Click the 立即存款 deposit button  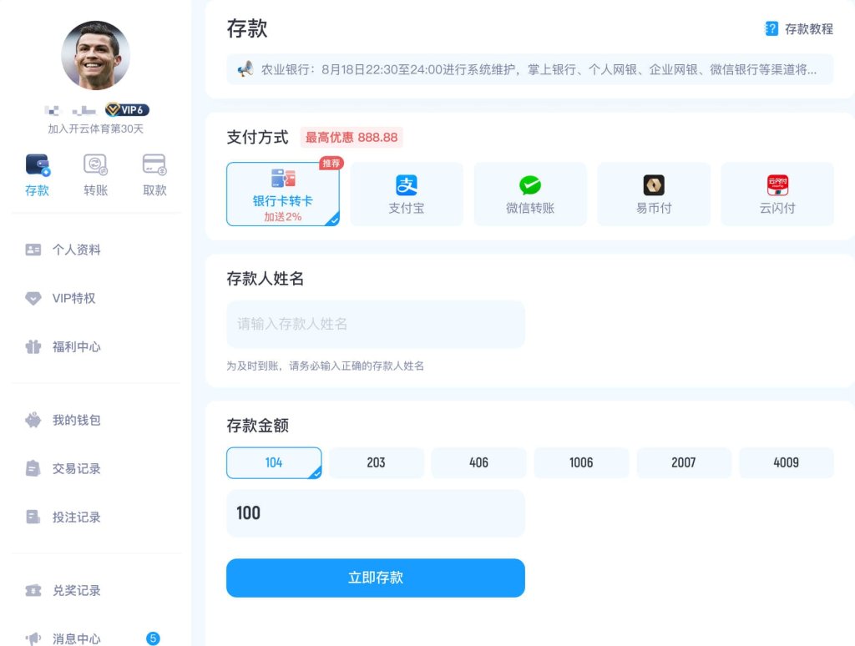pos(375,577)
